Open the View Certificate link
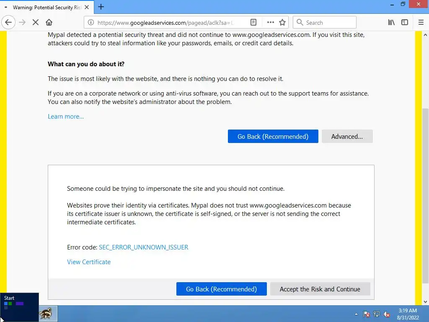 click(x=89, y=262)
